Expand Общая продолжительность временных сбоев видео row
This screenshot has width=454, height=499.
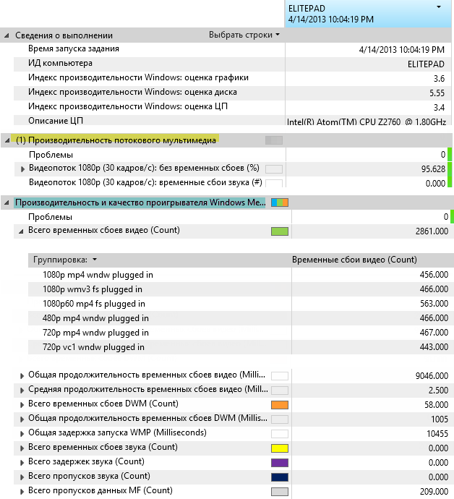pos(22,376)
